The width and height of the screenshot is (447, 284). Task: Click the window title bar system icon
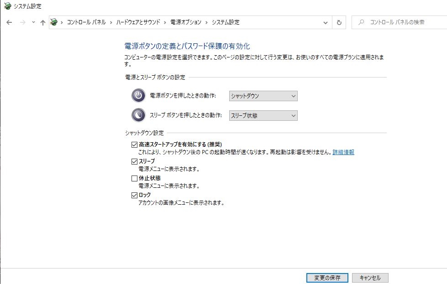(8, 5)
